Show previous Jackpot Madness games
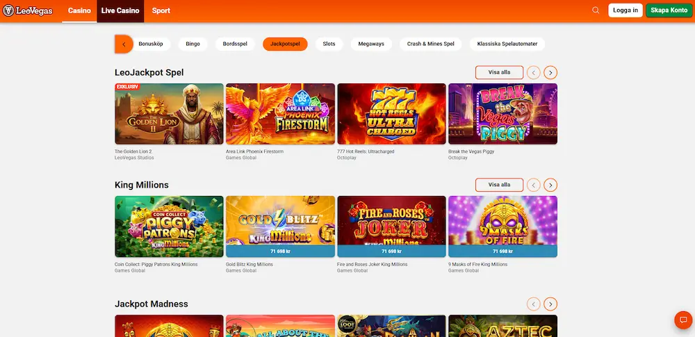The width and height of the screenshot is (695, 337). click(534, 304)
